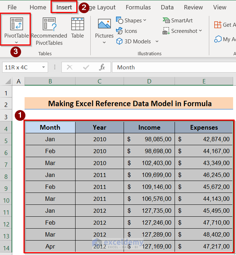This screenshot has height=255, width=236.
Task: Click the insert function fx icon
Action: [102, 67]
